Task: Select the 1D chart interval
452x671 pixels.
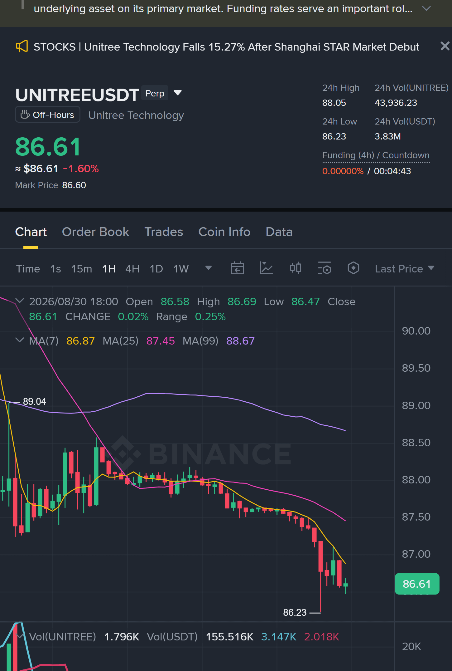Action: pyautogui.click(x=156, y=269)
